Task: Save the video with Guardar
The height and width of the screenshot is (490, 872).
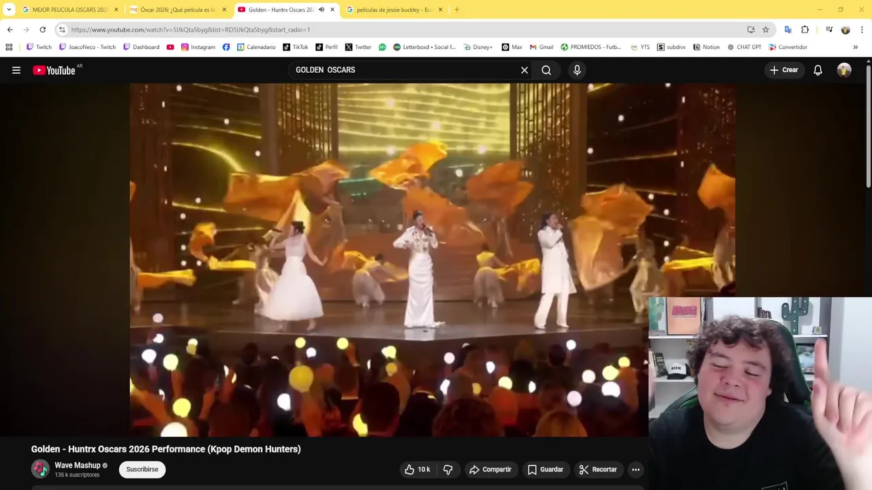Action: pyautogui.click(x=546, y=470)
